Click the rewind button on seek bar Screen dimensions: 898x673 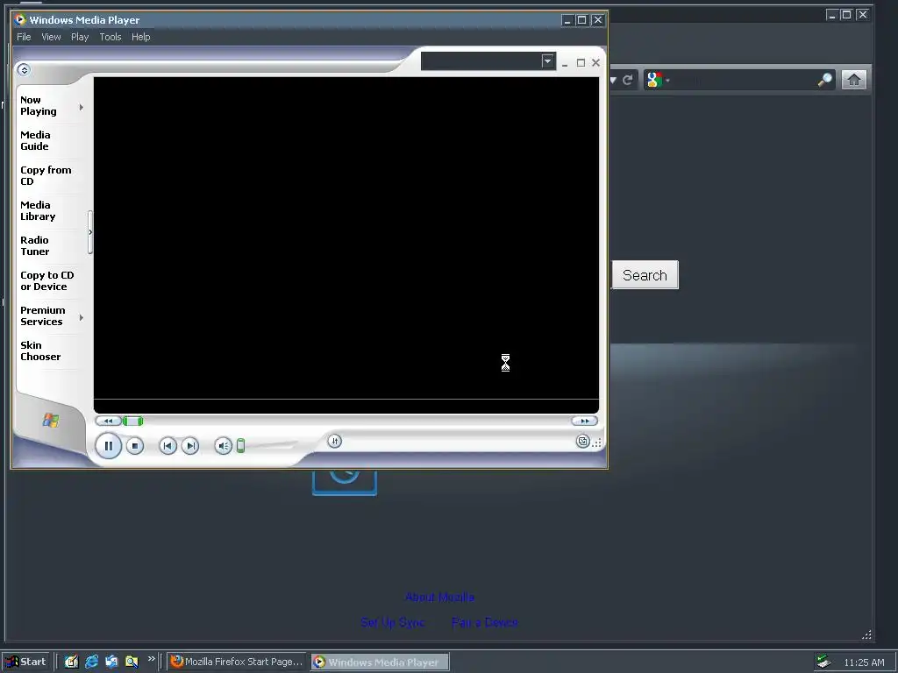coord(108,422)
